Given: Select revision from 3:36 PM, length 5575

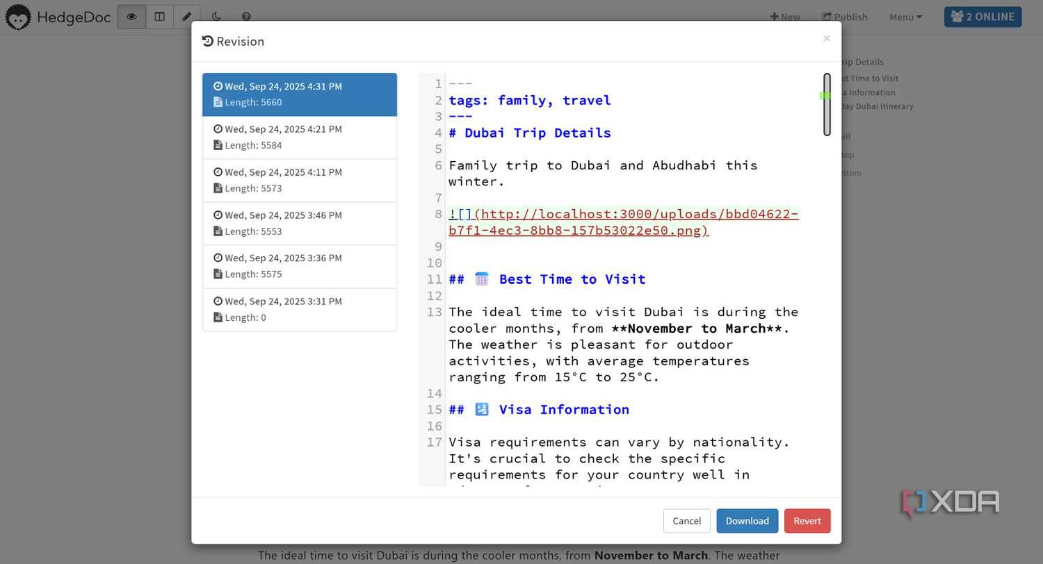Looking at the screenshot, I should 300,267.
